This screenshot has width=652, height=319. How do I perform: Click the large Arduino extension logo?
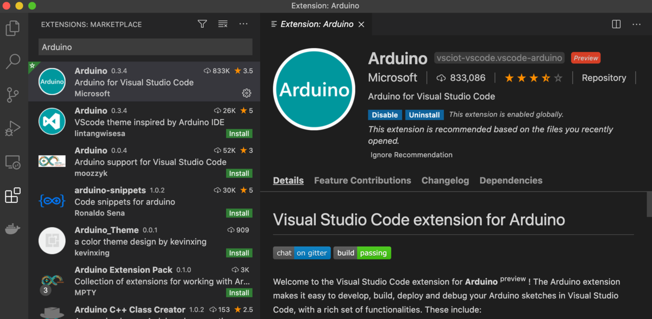click(x=315, y=91)
